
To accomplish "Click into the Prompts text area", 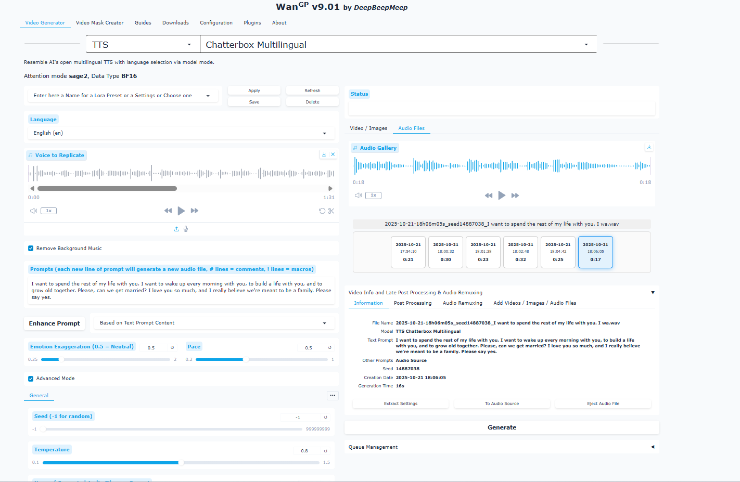I will (181, 291).
